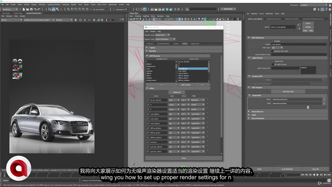Click the Undo arrow icon
The height and width of the screenshot is (187, 332).
35,9
